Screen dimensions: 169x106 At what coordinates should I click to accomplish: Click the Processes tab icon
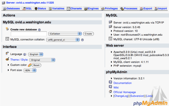122,9
